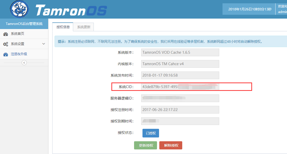Click the 授权到期时间 field
The height and width of the screenshot is (154, 287).
point(180,121)
